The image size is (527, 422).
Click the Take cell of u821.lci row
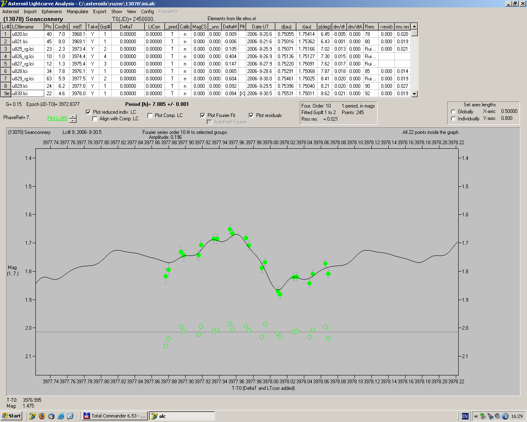click(93, 42)
